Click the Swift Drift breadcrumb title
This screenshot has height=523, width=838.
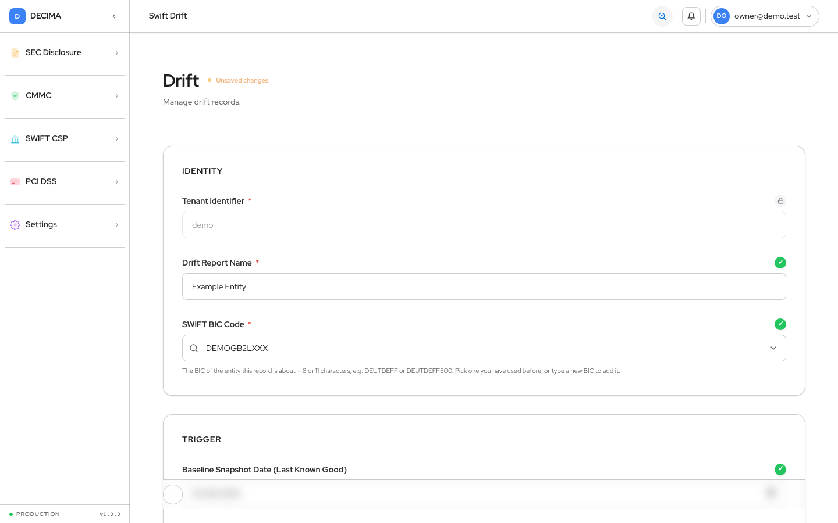168,16
